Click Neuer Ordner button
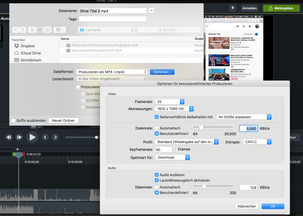Viewport: 303px width, 216px height. pos(63,120)
